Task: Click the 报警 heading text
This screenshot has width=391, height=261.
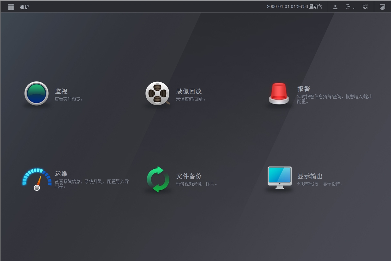Action: click(304, 89)
